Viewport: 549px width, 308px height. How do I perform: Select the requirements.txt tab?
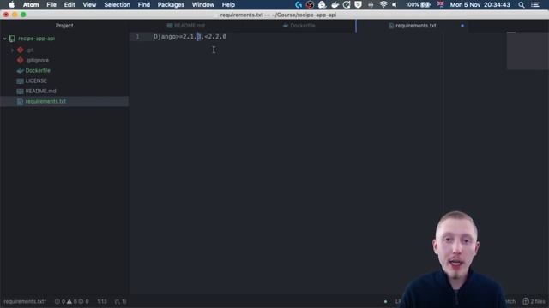(x=413, y=26)
